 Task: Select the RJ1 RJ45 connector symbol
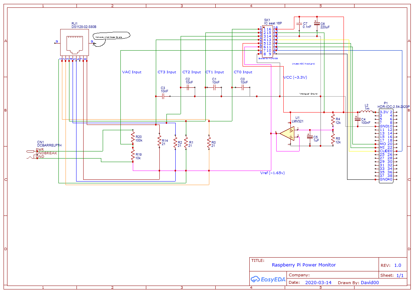[74, 42]
